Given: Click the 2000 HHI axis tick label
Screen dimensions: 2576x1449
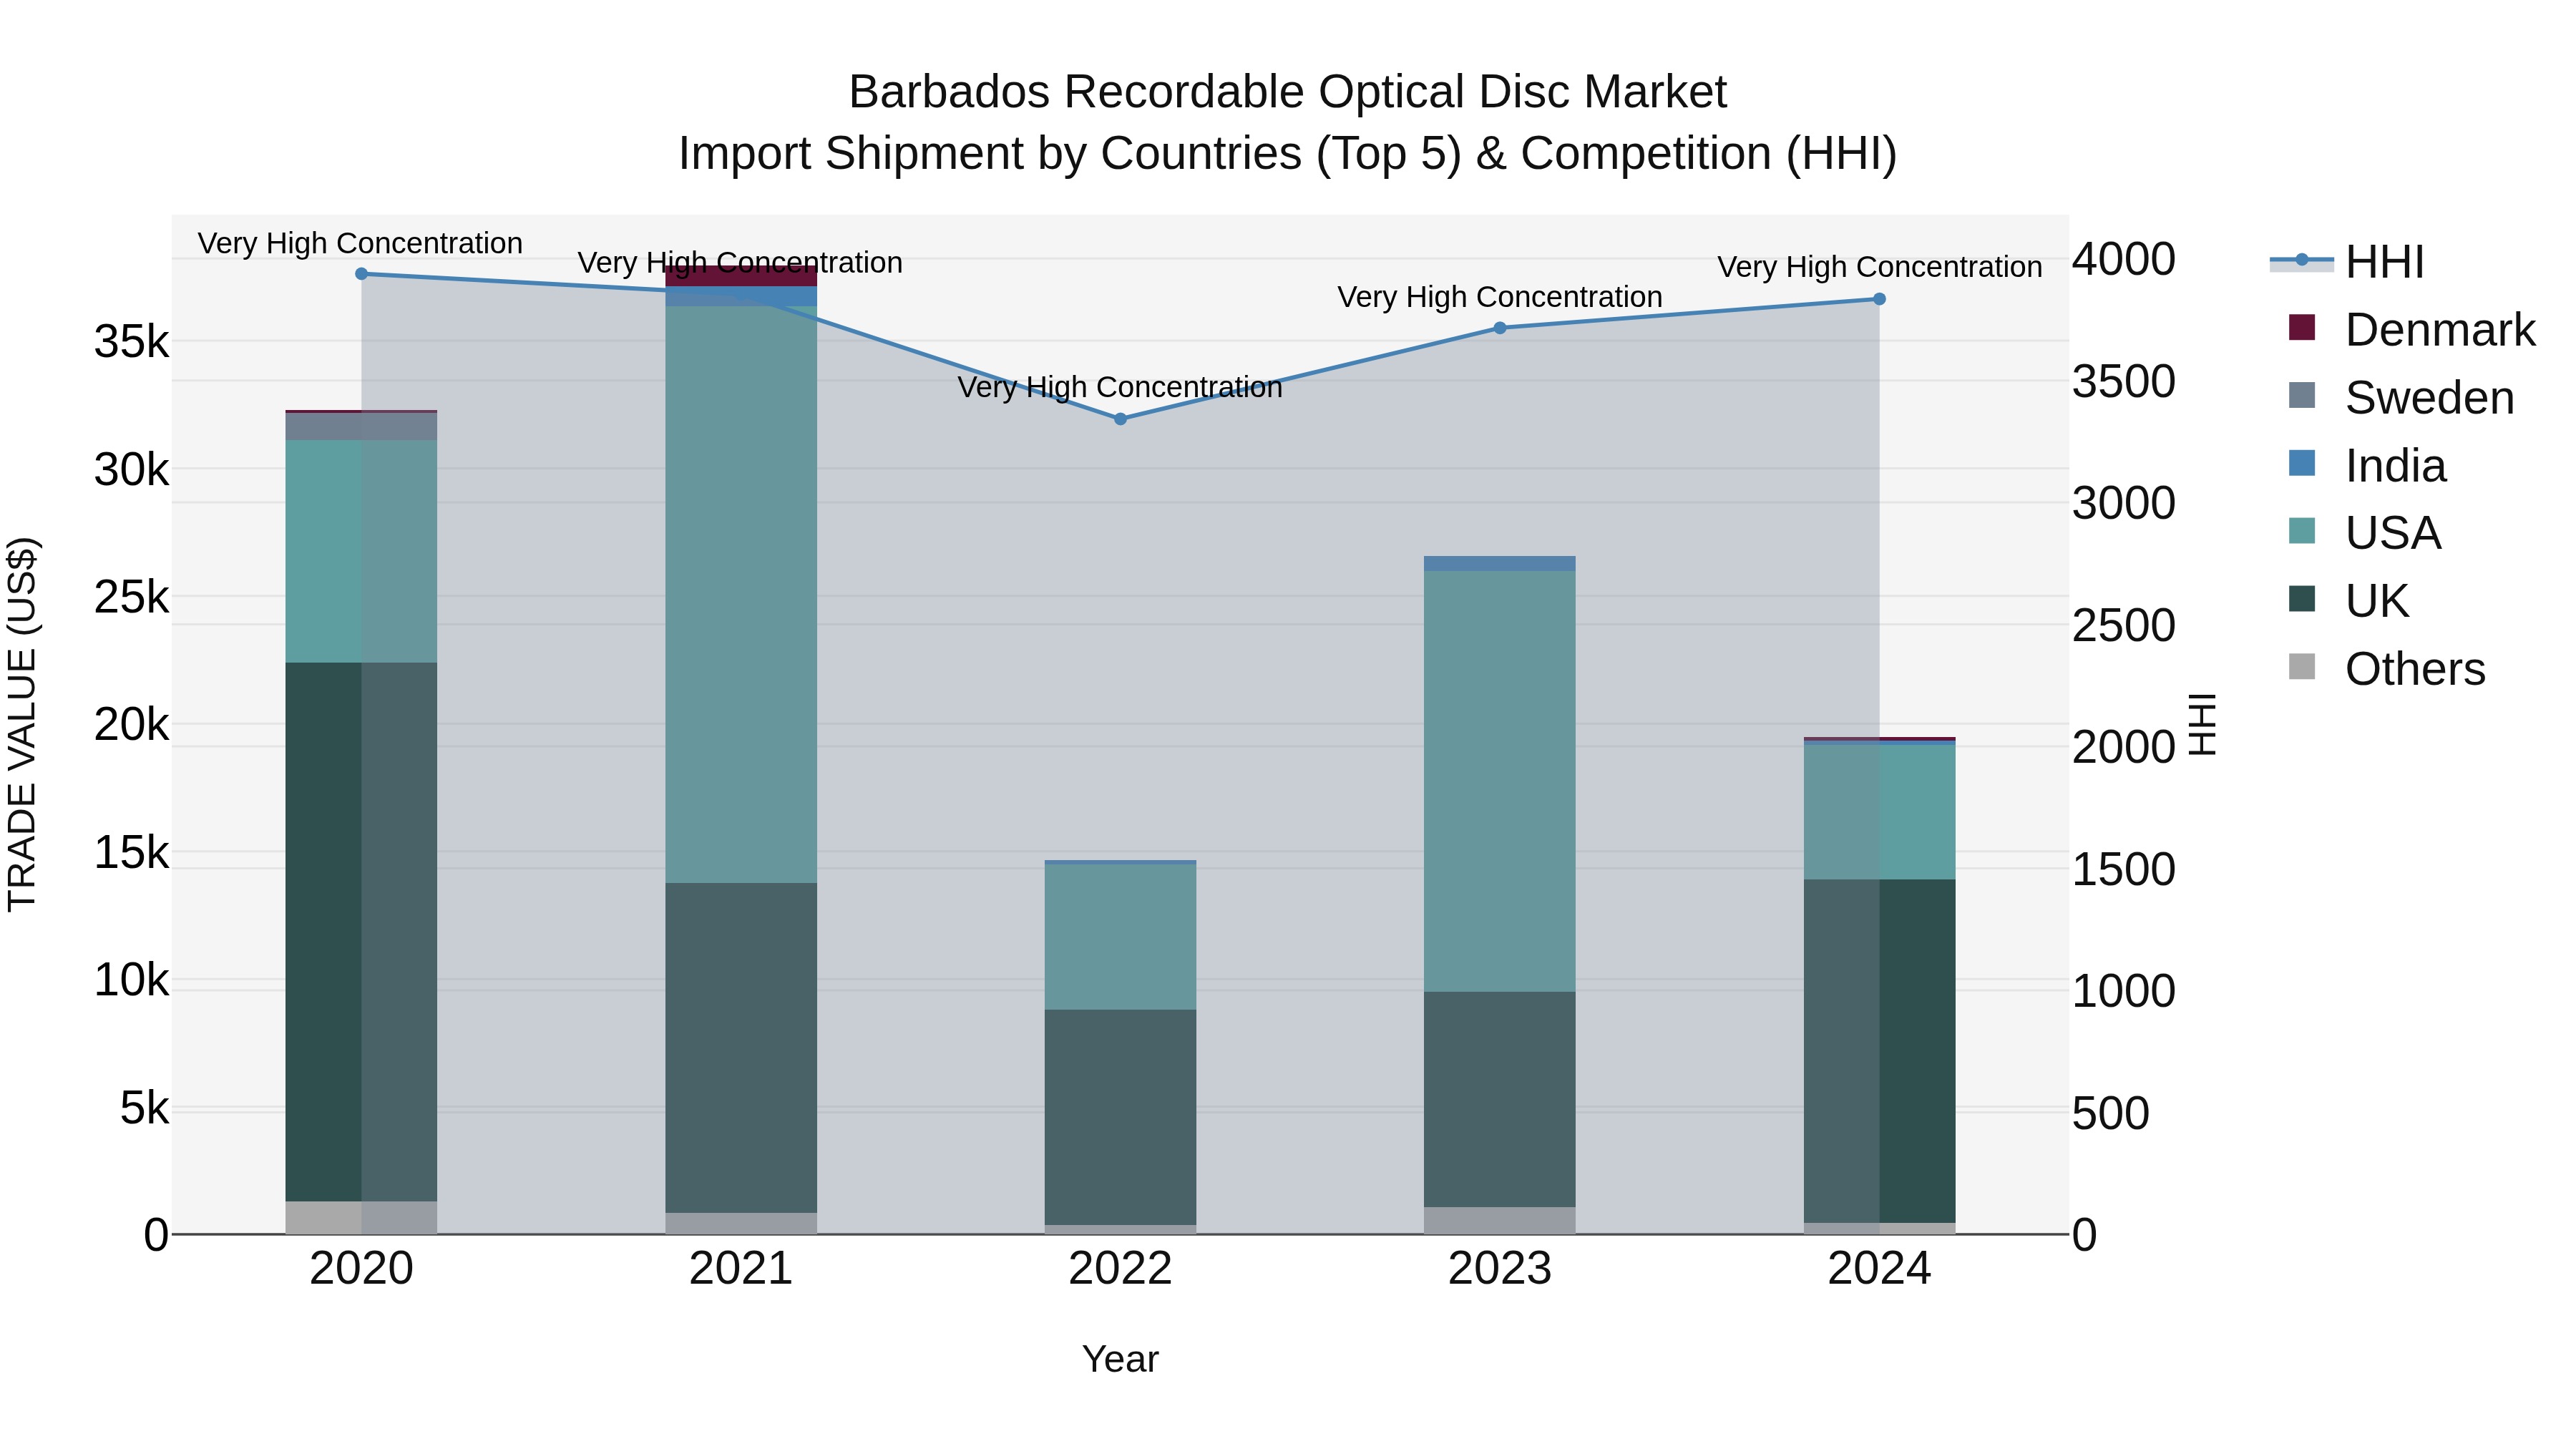Looking at the screenshot, I should [x=2123, y=747].
